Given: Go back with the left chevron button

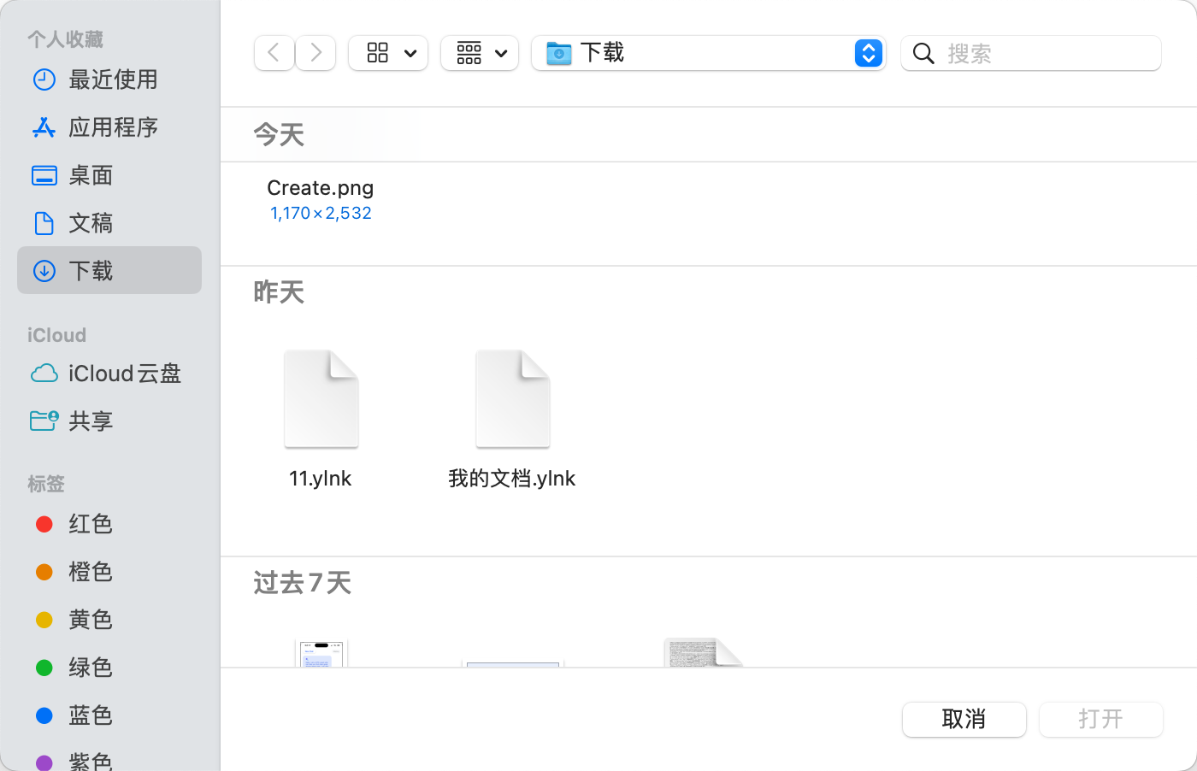Looking at the screenshot, I should (x=274, y=53).
